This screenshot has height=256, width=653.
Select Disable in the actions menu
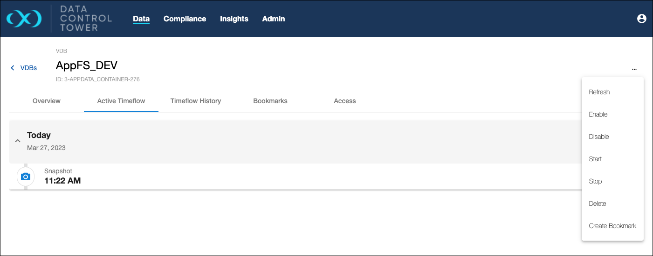[x=599, y=137]
